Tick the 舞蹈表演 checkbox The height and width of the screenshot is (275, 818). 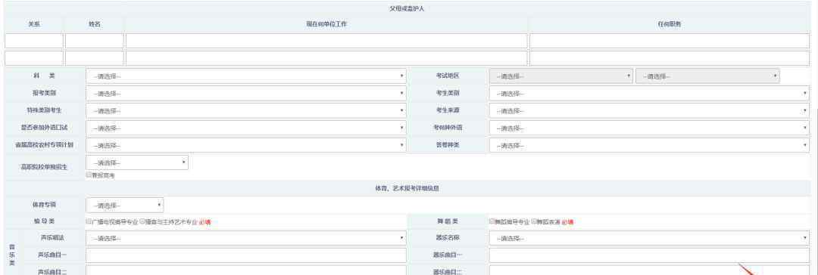pos(534,221)
